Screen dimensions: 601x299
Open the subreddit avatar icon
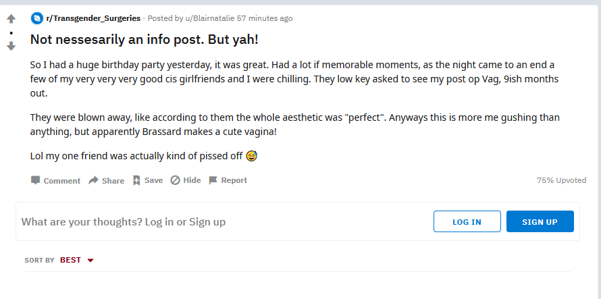click(36, 18)
